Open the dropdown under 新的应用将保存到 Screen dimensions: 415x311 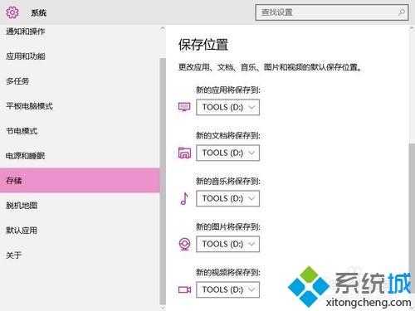point(227,107)
